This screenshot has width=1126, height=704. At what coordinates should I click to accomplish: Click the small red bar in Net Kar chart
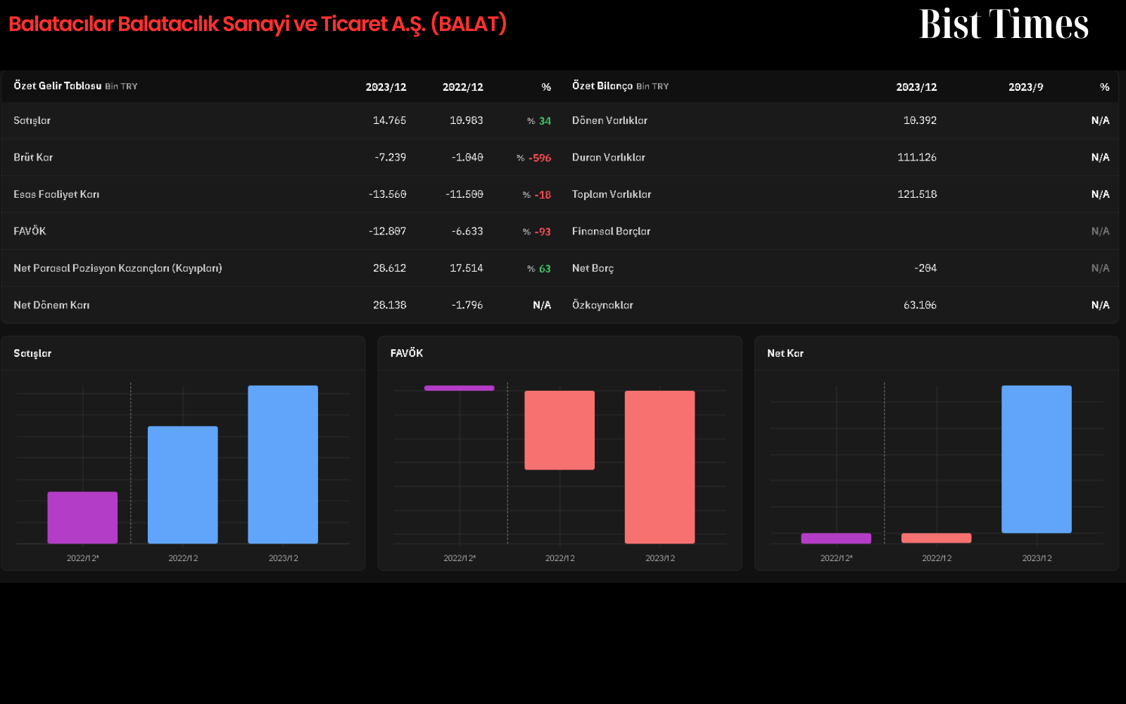tap(936, 538)
